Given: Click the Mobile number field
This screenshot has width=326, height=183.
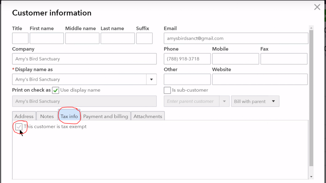Looking at the screenshot, I should pyautogui.click(x=235, y=59).
